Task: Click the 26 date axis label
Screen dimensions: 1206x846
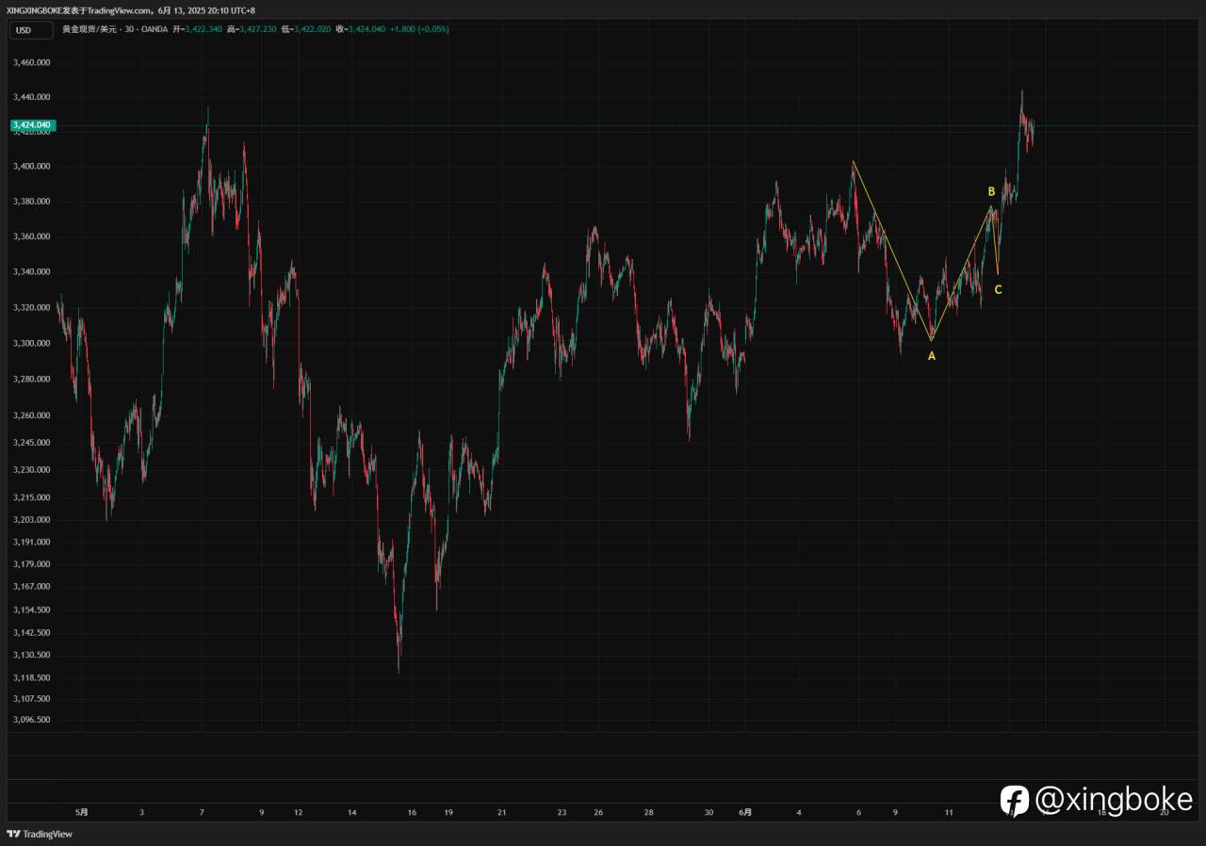Action: (598, 812)
